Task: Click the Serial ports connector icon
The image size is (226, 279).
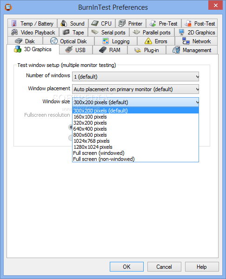Action: click(95, 32)
